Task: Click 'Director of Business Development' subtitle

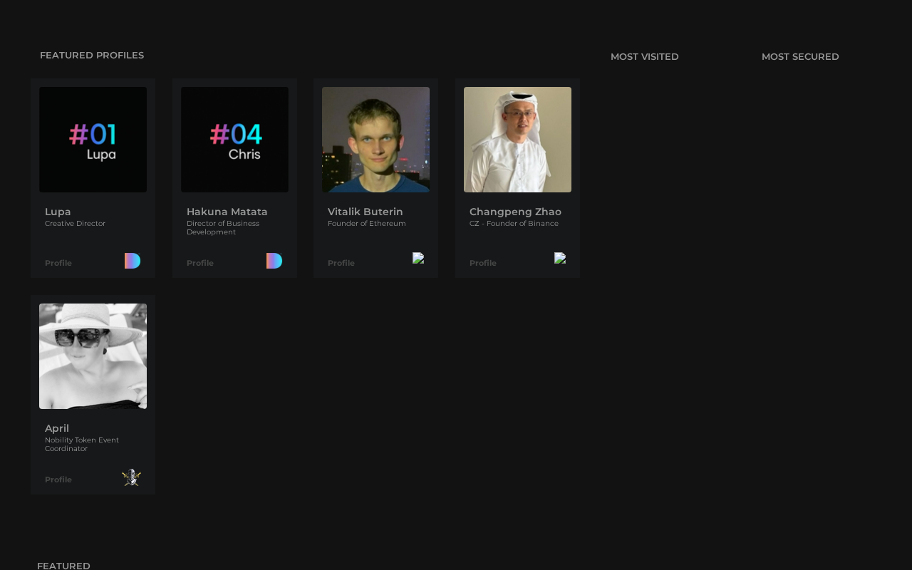Action: (x=223, y=227)
